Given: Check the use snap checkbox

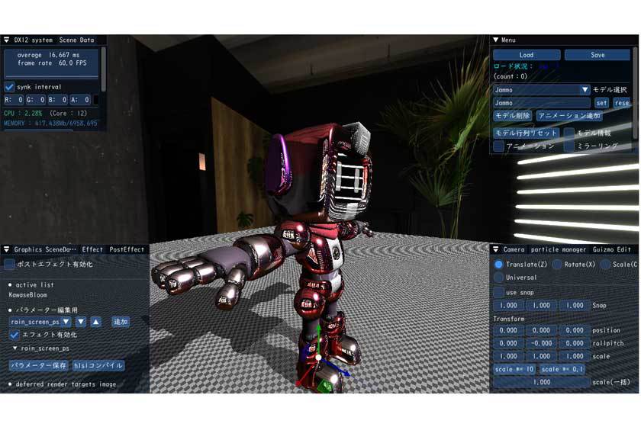Looking at the screenshot, I should [x=499, y=292].
